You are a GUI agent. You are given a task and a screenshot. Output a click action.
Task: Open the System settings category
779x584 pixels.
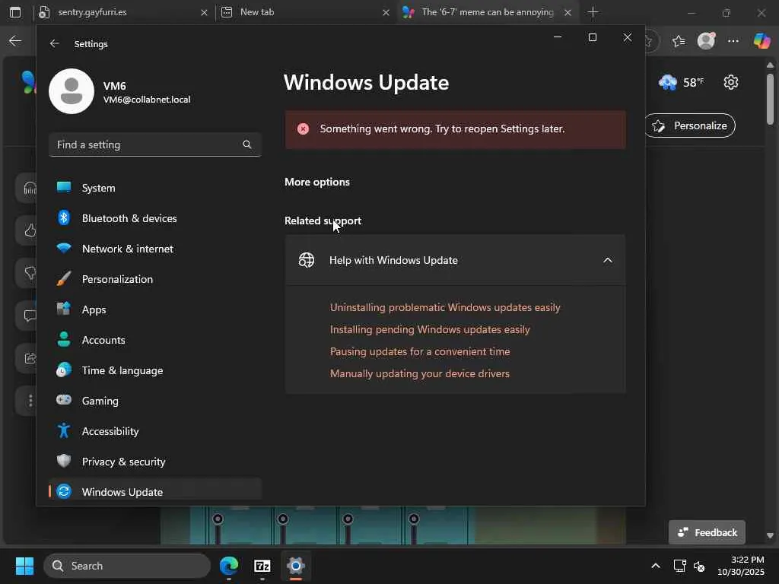coord(155,188)
